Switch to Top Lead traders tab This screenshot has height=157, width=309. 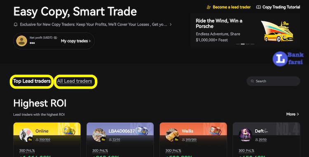(32, 81)
